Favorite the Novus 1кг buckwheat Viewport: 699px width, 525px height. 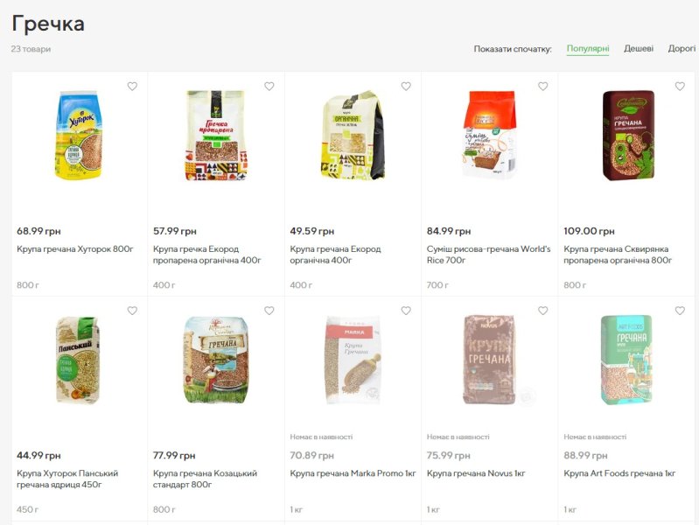(543, 311)
